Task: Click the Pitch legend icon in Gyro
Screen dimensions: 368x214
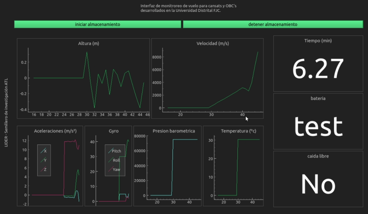Action: pyautogui.click(x=110, y=151)
